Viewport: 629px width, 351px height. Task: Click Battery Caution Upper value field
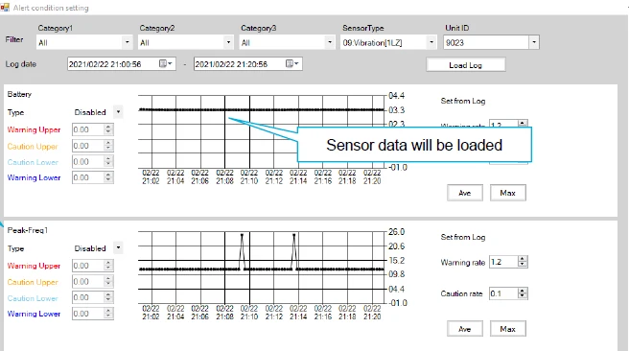[88, 146]
